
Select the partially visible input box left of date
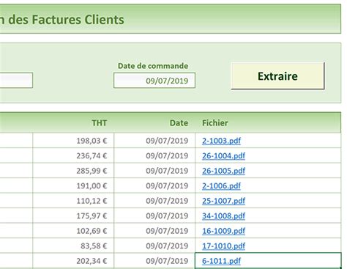tap(16, 80)
